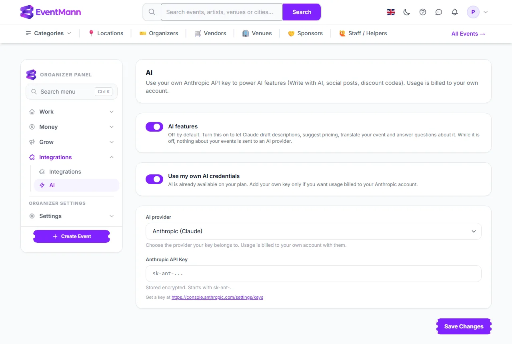Toggle AI features switch
The height and width of the screenshot is (344, 512).
154,127
